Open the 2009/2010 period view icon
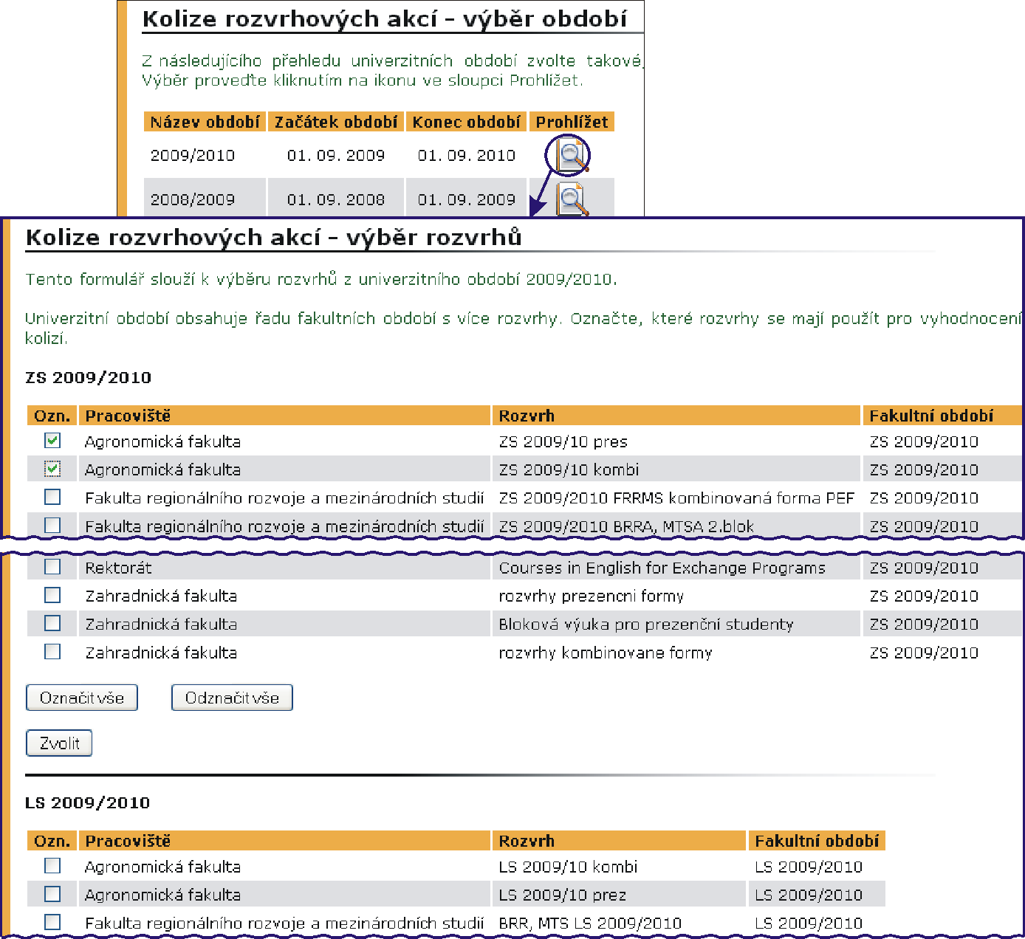This screenshot has height=939, width=1025. tap(571, 155)
